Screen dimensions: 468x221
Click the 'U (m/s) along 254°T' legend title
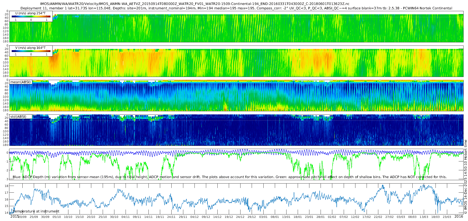[31, 13]
